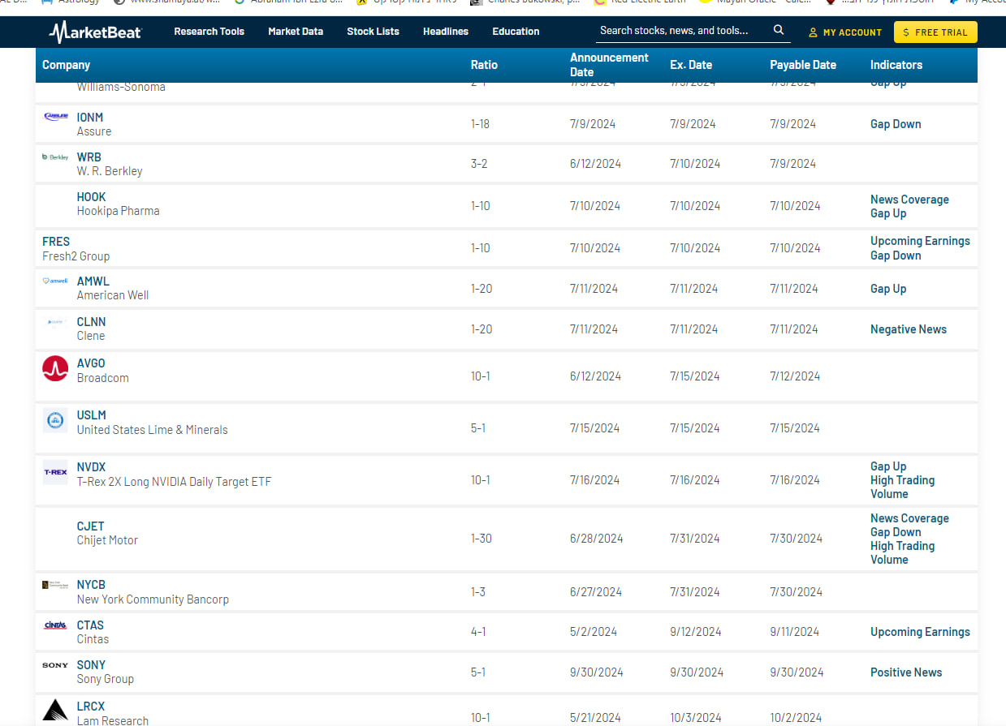Click the My Account link
The image size is (1006, 726).
tap(844, 32)
